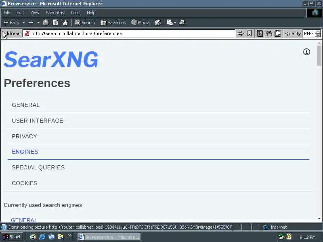Stop page loading with the Stop icon
The height and width of the screenshot is (242, 323).
(x=46, y=23)
